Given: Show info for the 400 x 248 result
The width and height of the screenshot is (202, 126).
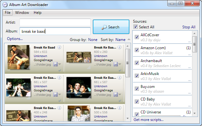Looking at the screenshot, I should pyautogui.click(x=59, y=108).
